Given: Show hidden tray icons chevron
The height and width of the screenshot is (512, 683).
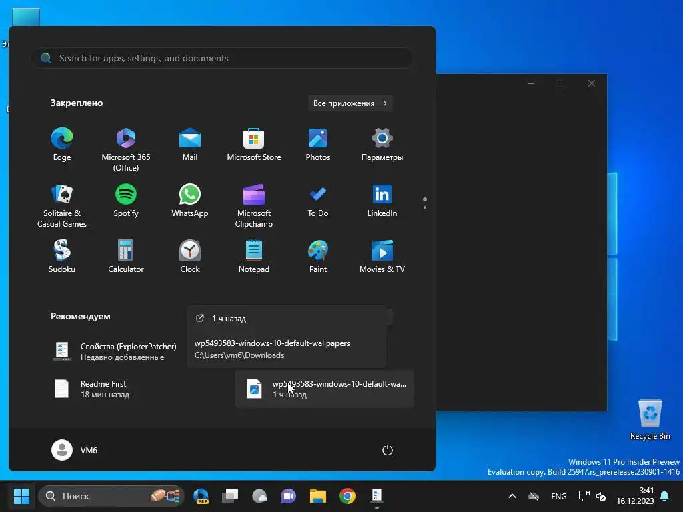Looking at the screenshot, I should (512, 496).
